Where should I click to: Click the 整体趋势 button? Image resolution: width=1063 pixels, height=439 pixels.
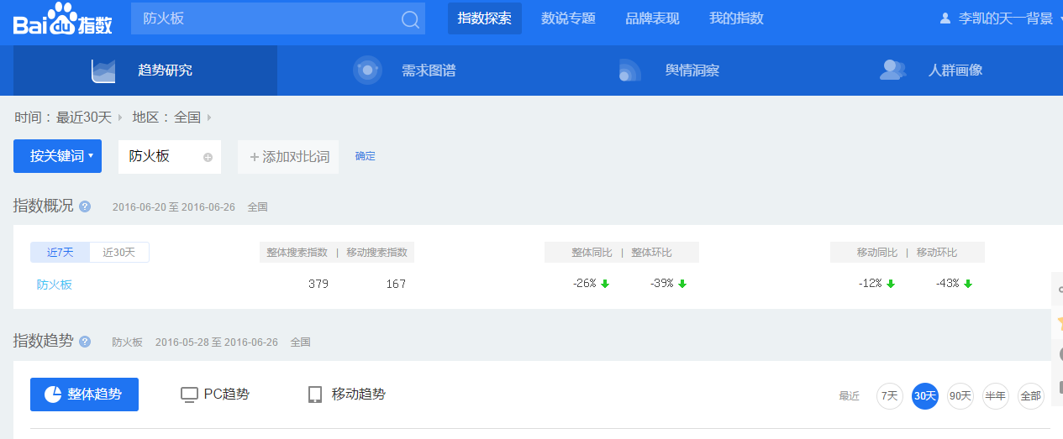pyautogui.click(x=84, y=395)
